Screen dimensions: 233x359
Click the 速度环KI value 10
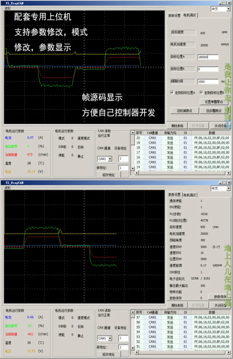point(202,253)
